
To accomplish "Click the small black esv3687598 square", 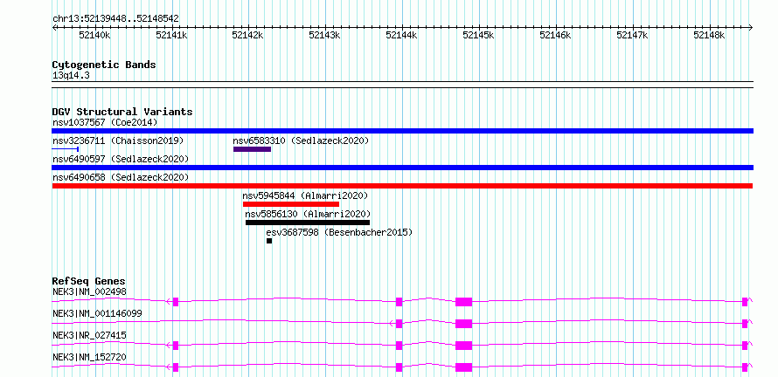I will point(269,241).
